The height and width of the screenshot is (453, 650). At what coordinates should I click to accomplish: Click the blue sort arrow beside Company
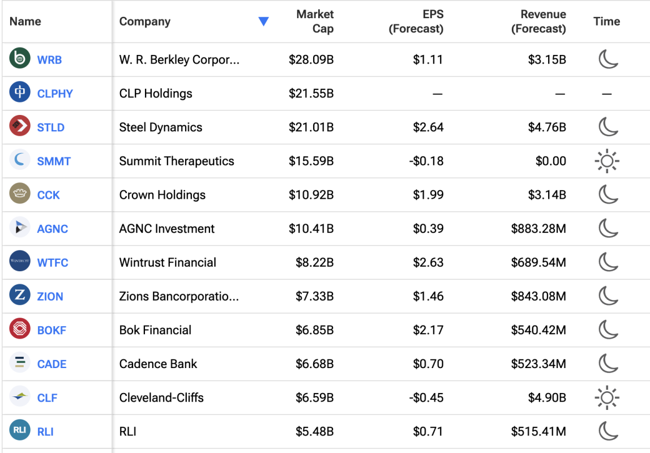pyautogui.click(x=263, y=22)
